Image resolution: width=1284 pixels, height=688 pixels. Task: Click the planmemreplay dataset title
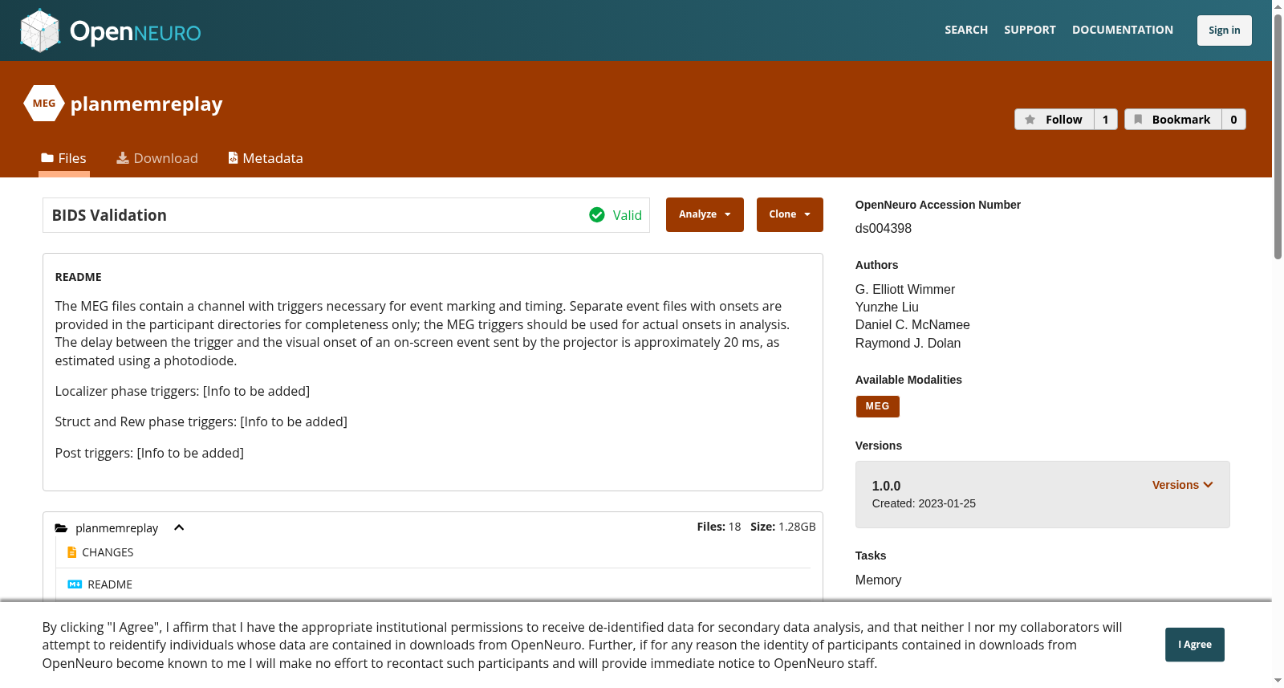pos(147,104)
